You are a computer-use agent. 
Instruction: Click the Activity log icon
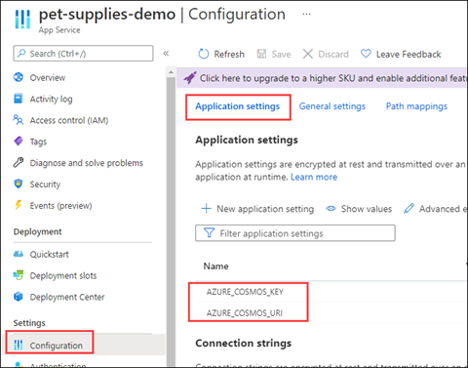pos(19,99)
